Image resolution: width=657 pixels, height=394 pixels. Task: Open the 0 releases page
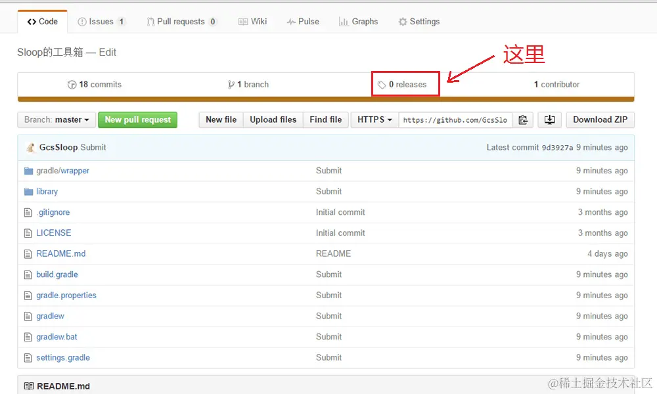click(402, 85)
